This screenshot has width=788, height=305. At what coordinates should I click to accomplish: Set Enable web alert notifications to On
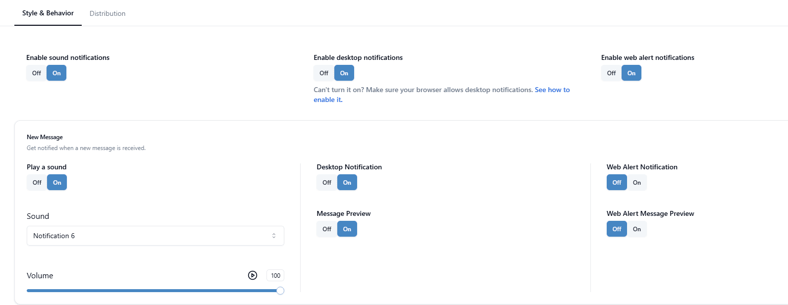631,73
